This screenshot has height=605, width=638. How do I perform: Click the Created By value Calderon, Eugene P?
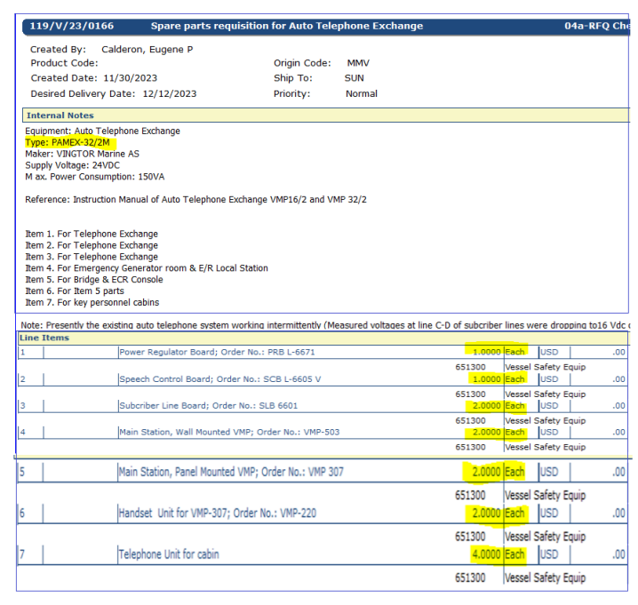(x=147, y=50)
